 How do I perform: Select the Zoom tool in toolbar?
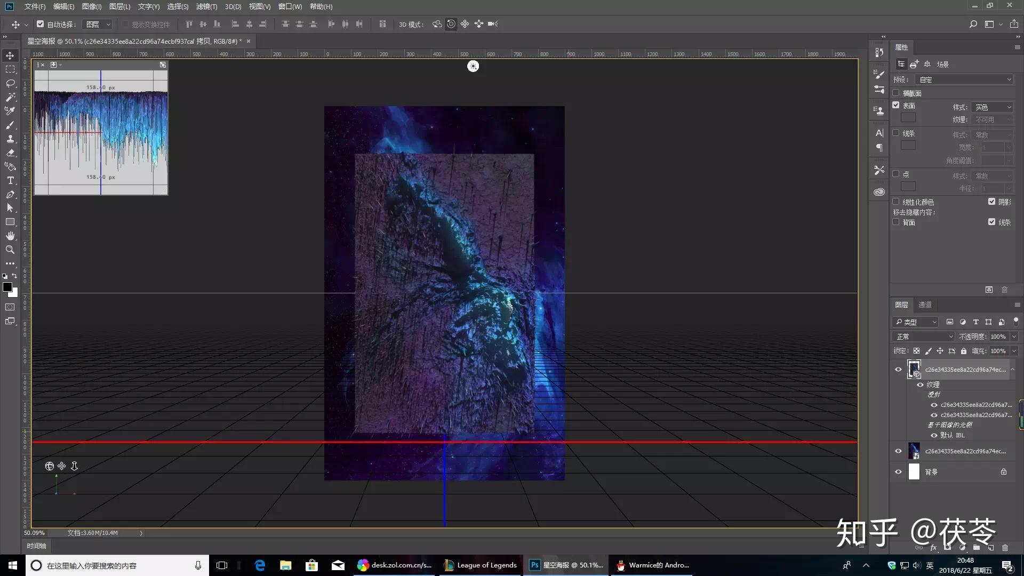pyautogui.click(x=10, y=250)
